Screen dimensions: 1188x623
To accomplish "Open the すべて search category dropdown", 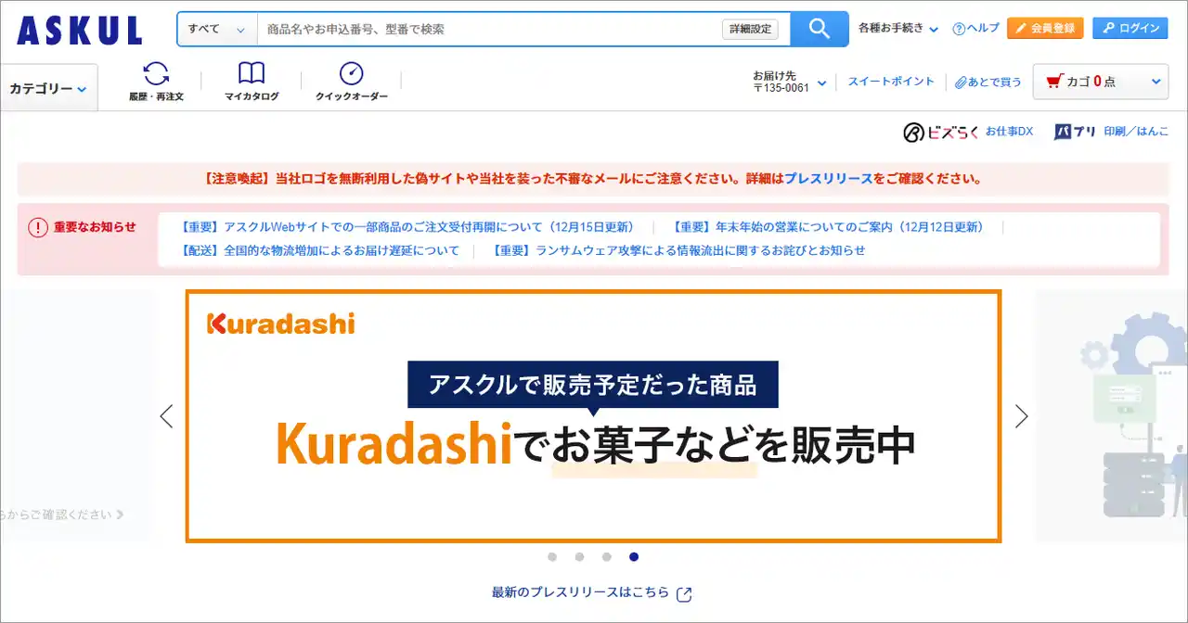I will [x=215, y=29].
